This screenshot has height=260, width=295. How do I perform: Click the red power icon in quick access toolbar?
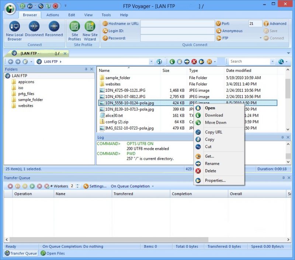click(55, 6)
